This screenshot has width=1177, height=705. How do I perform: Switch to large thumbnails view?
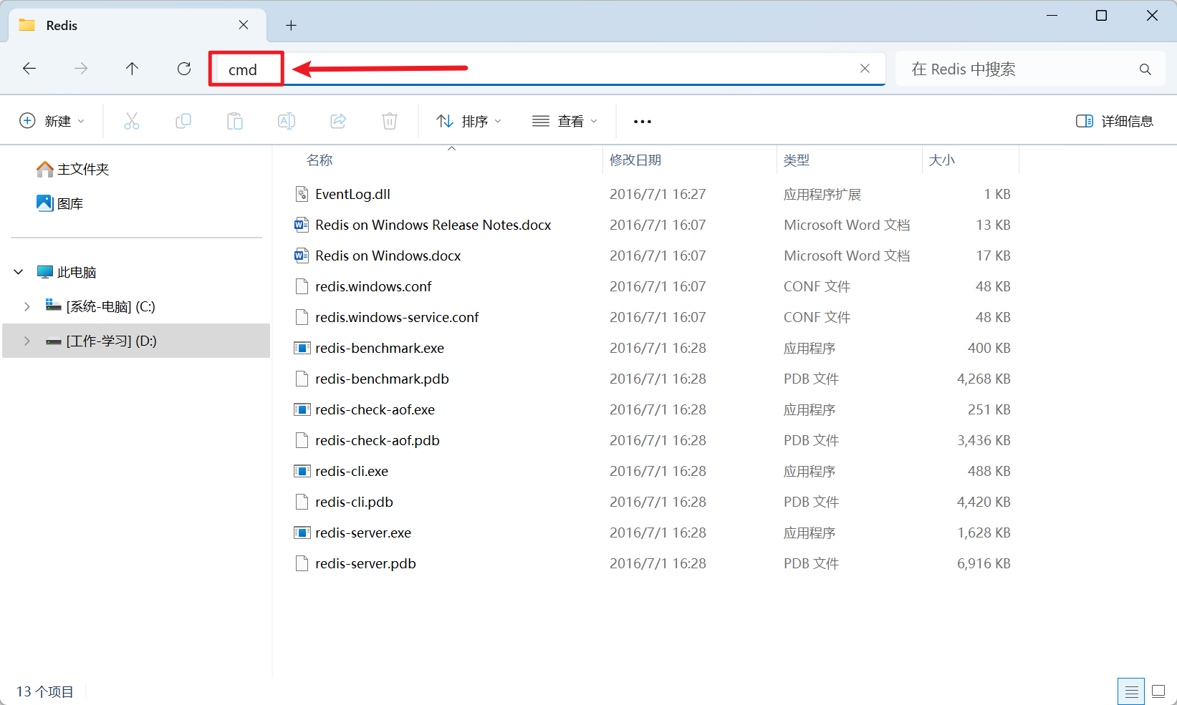pos(1158,691)
